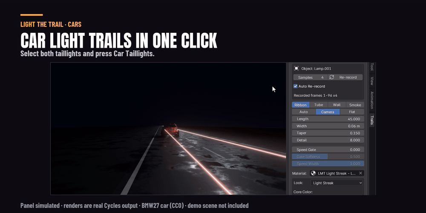426x213 pixels.
Task: Click the Re-record button
Action: (x=345, y=78)
